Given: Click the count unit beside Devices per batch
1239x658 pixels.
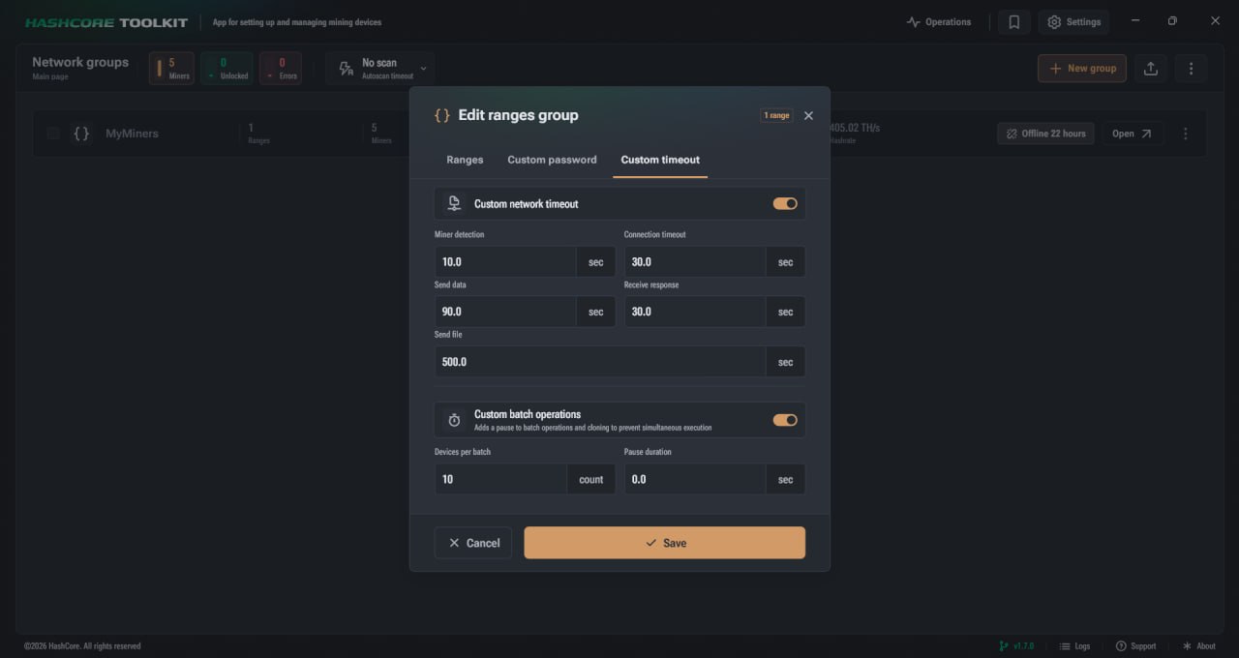Looking at the screenshot, I should [x=591, y=479].
